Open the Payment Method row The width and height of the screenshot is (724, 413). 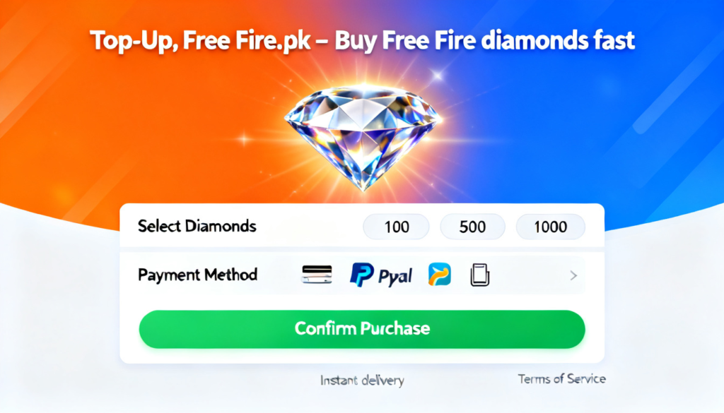362,275
